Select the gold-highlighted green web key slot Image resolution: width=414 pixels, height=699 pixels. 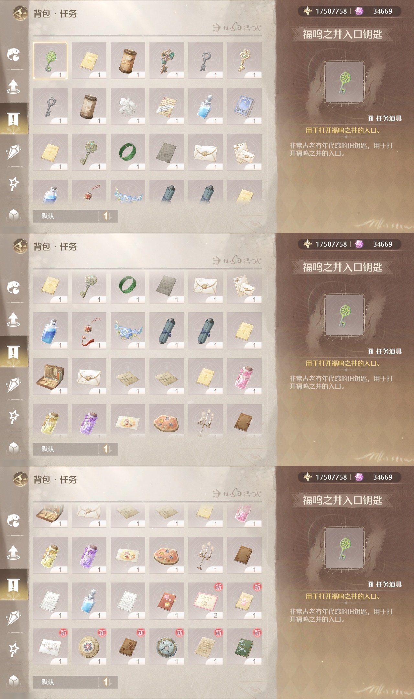coord(50,61)
